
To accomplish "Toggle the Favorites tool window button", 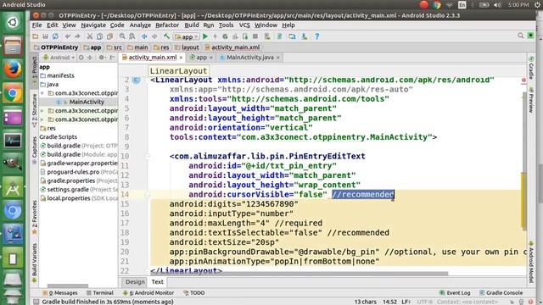I will (x=34, y=218).
